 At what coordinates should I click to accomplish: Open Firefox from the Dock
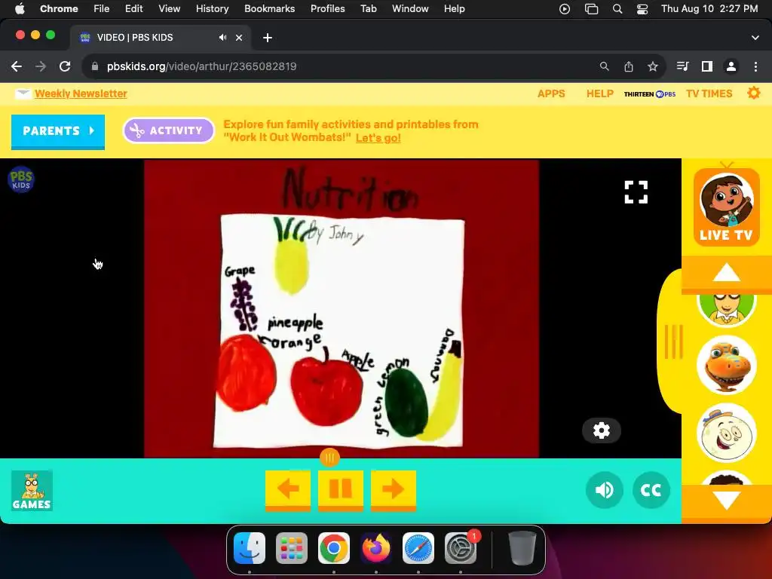tap(376, 548)
